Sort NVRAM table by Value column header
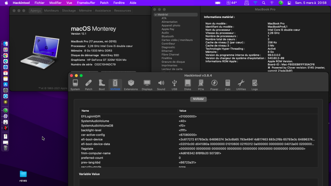This screenshot has height=186, width=331. point(248,111)
